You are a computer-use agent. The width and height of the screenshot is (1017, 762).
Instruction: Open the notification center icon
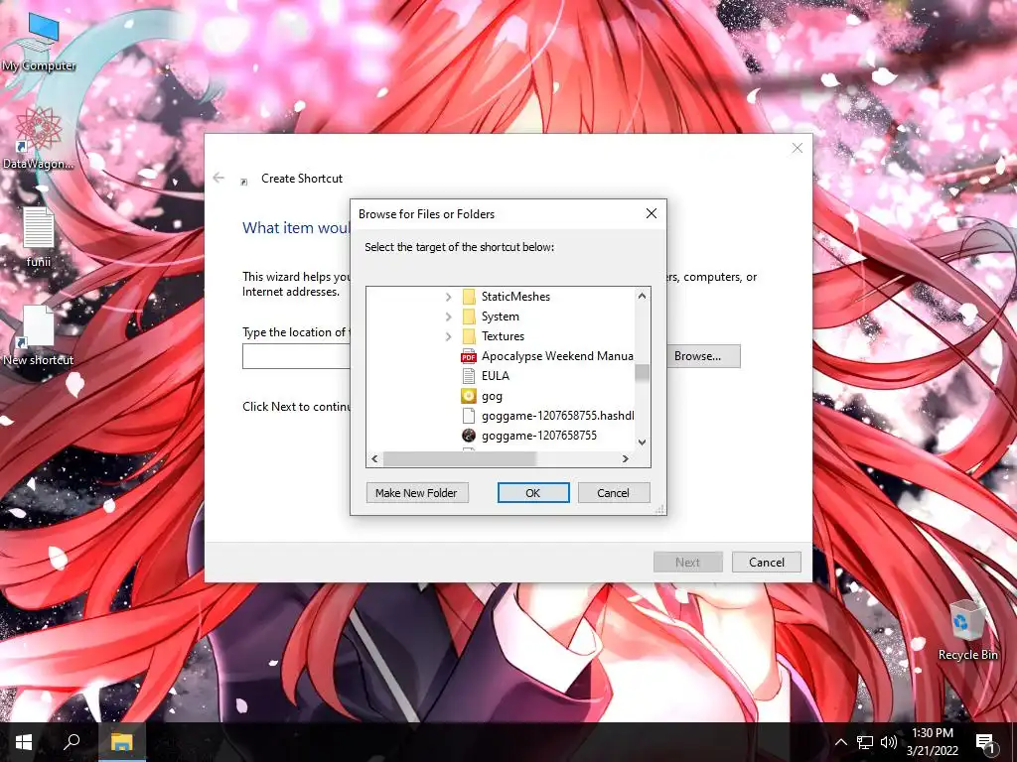[986, 742]
